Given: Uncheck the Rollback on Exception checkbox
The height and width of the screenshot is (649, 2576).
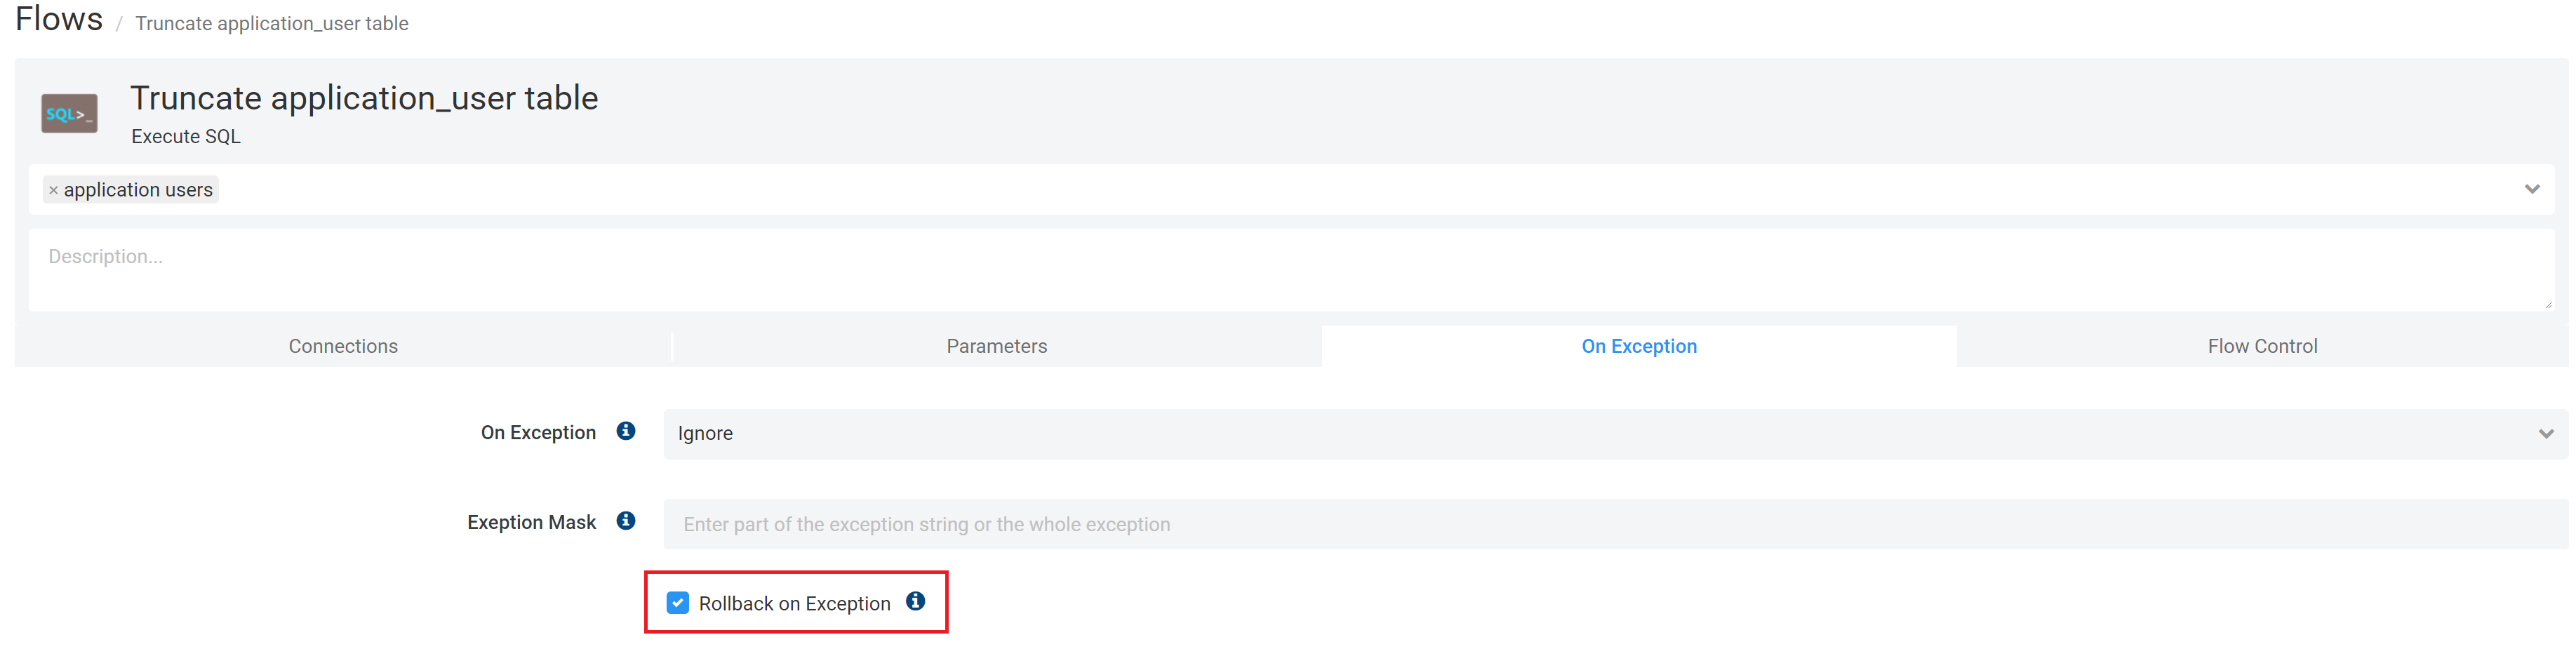Looking at the screenshot, I should click(x=678, y=602).
